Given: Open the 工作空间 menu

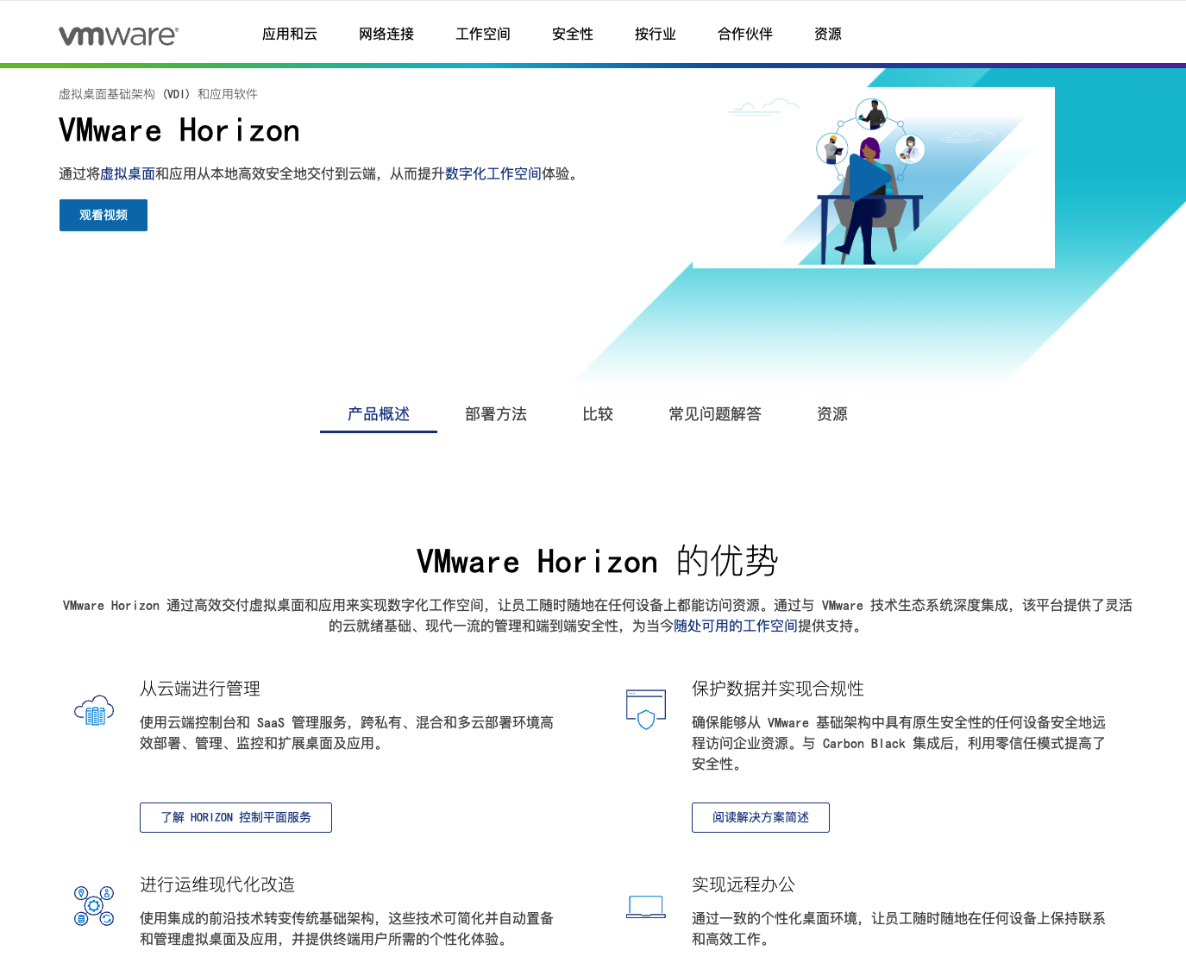Looking at the screenshot, I should [x=483, y=34].
